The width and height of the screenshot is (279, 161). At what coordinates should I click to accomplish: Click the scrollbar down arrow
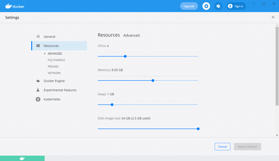277,135
